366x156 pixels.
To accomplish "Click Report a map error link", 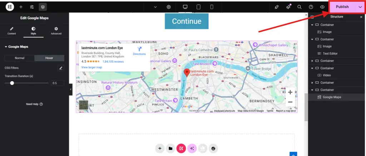I will (x=286, y=111).
